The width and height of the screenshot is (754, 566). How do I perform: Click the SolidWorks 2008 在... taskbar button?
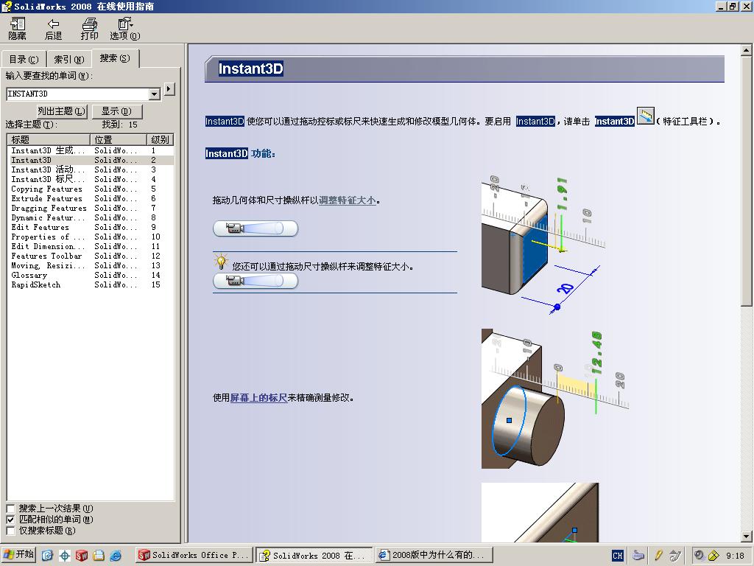(x=314, y=556)
